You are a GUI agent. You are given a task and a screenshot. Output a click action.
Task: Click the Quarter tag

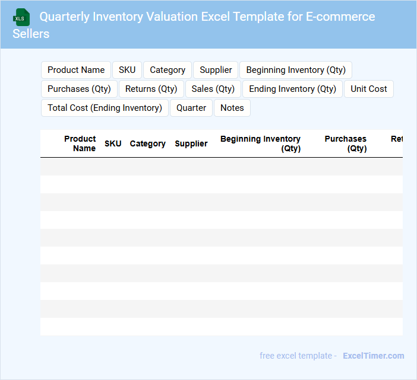191,108
